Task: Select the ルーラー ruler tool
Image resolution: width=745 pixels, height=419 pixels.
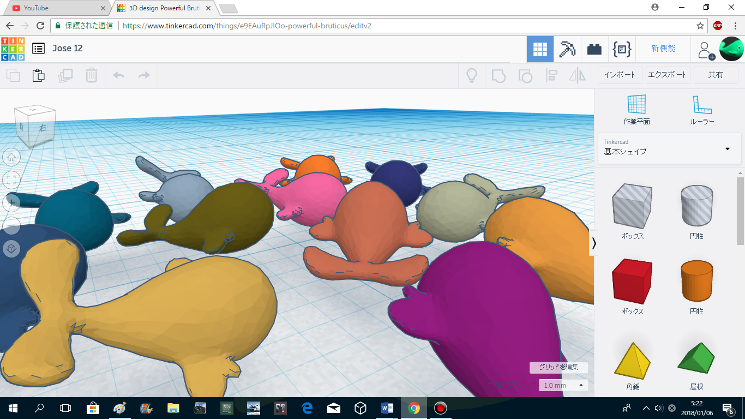Action: (x=702, y=110)
